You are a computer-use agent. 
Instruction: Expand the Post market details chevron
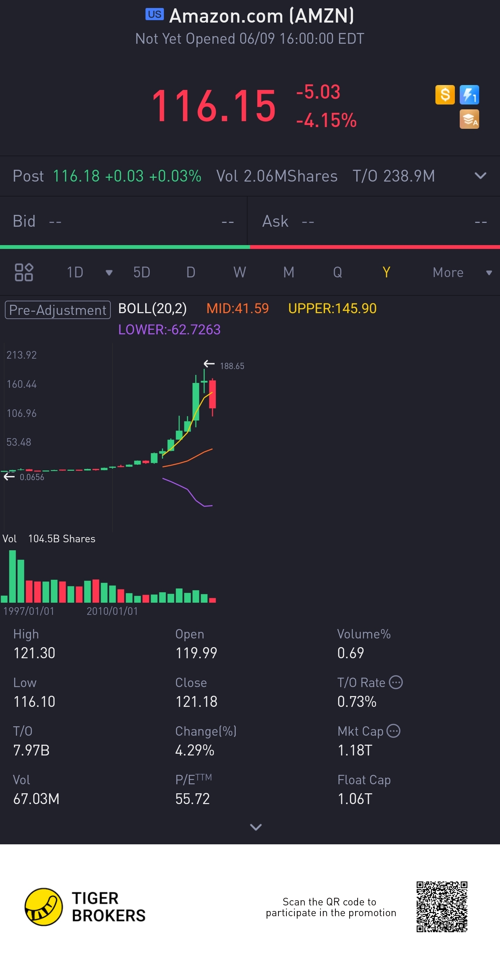click(x=481, y=176)
